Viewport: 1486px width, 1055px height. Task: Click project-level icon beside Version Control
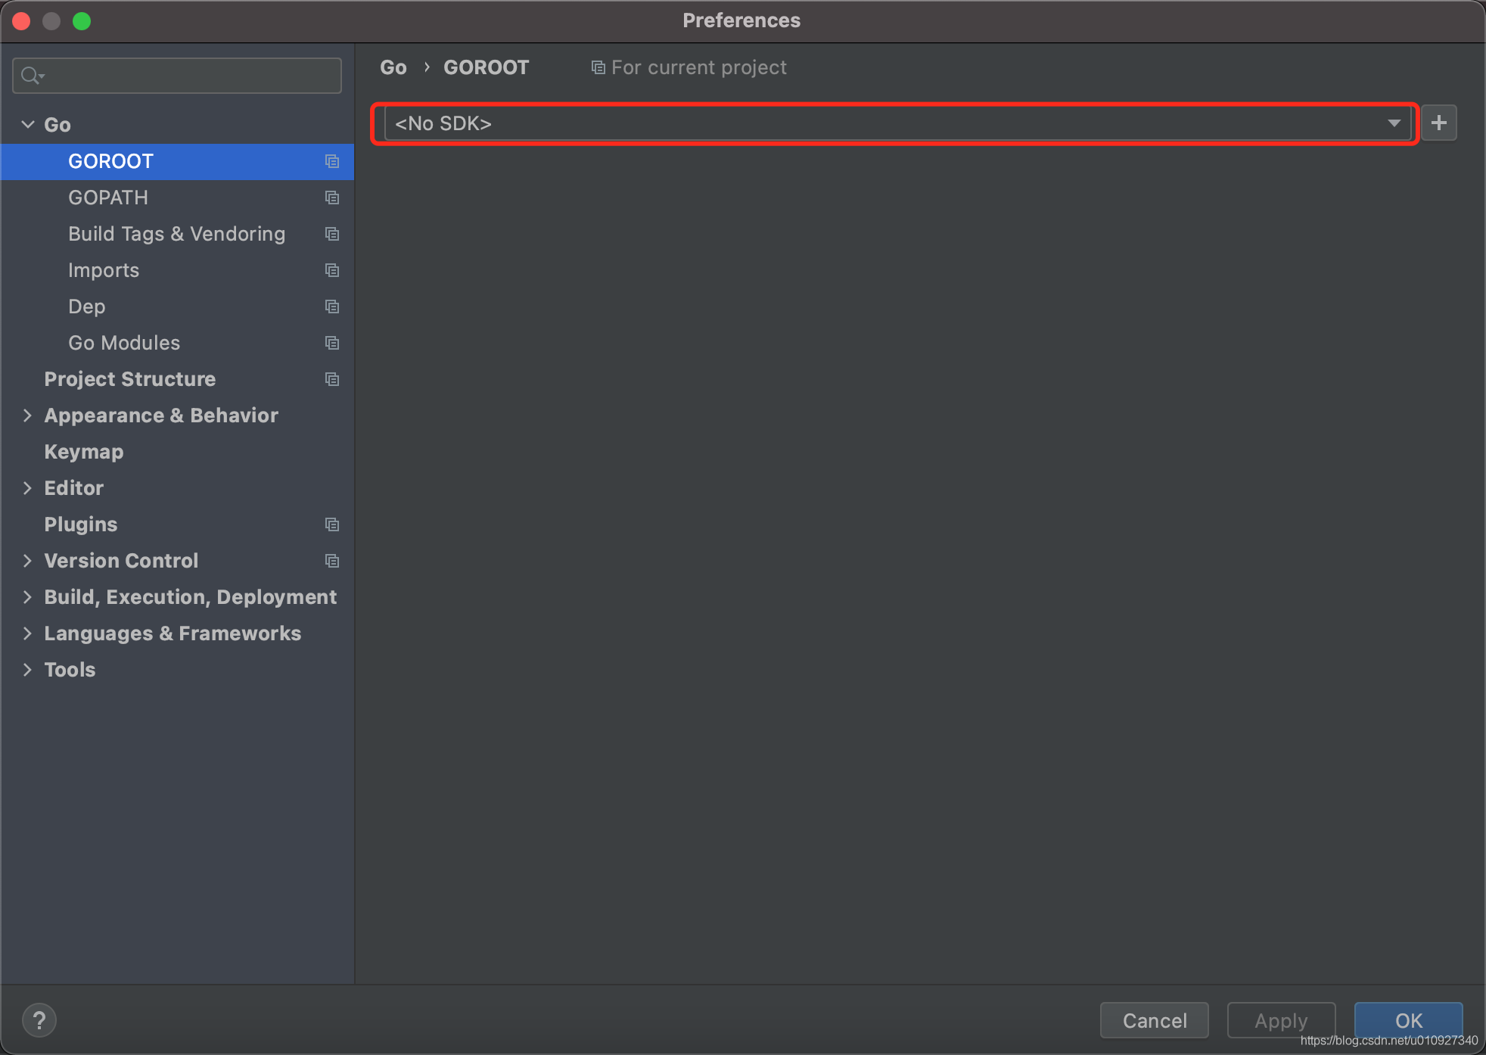331,561
